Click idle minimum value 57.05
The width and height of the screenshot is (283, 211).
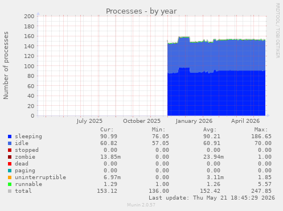[x=161, y=143]
